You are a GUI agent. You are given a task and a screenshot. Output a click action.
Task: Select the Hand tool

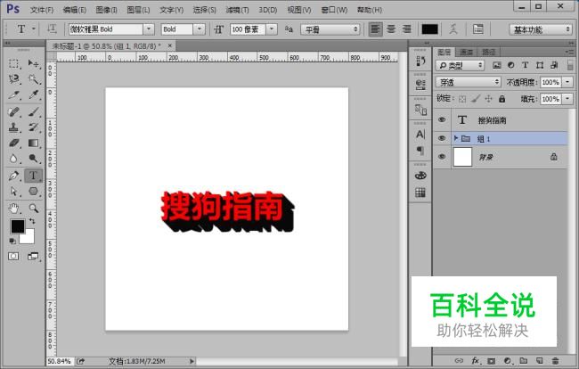(14, 209)
